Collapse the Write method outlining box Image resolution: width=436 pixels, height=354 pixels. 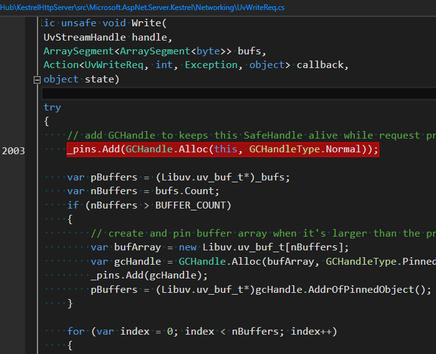37,80
